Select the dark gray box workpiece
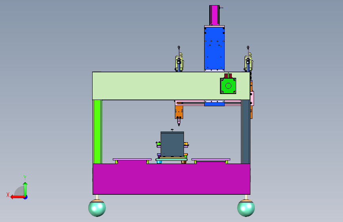The width and height of the screenshot is (343, 222). point(172,144)
